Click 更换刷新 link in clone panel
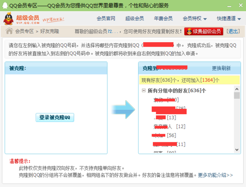This screenshot has height=187, width=246. coord(221,68)
